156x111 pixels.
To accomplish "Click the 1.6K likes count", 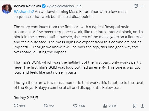I will tap(82, 105).
